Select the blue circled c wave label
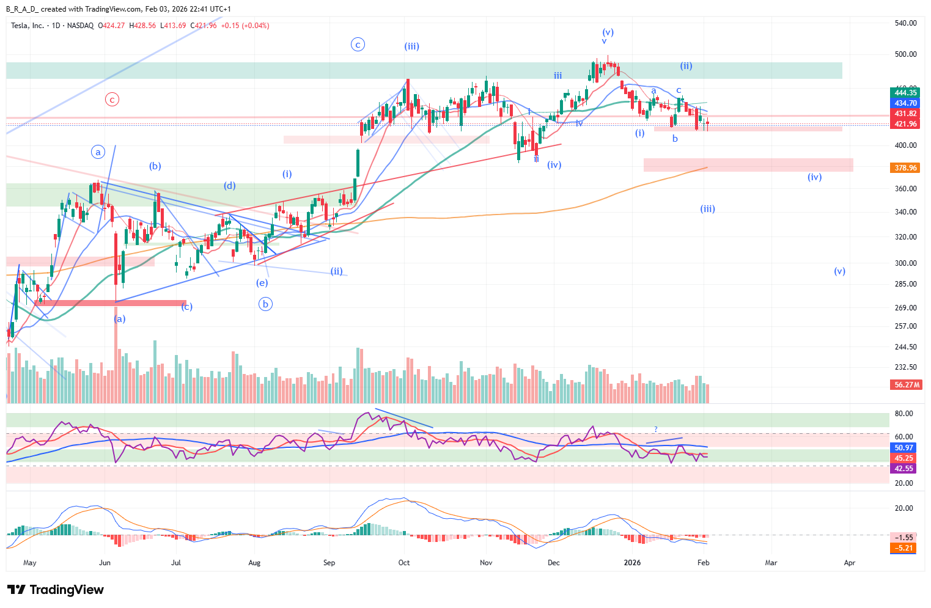The height and width of the screenshot is (608, 931). tap(358, 44)
